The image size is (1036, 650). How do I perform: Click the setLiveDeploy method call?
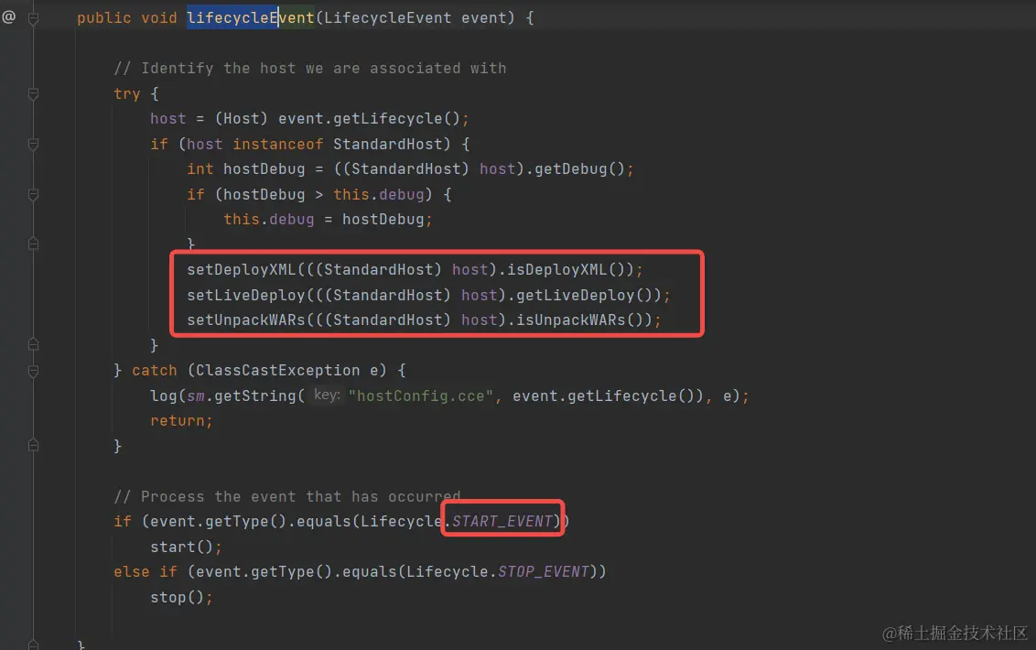(x=246, y=295)
